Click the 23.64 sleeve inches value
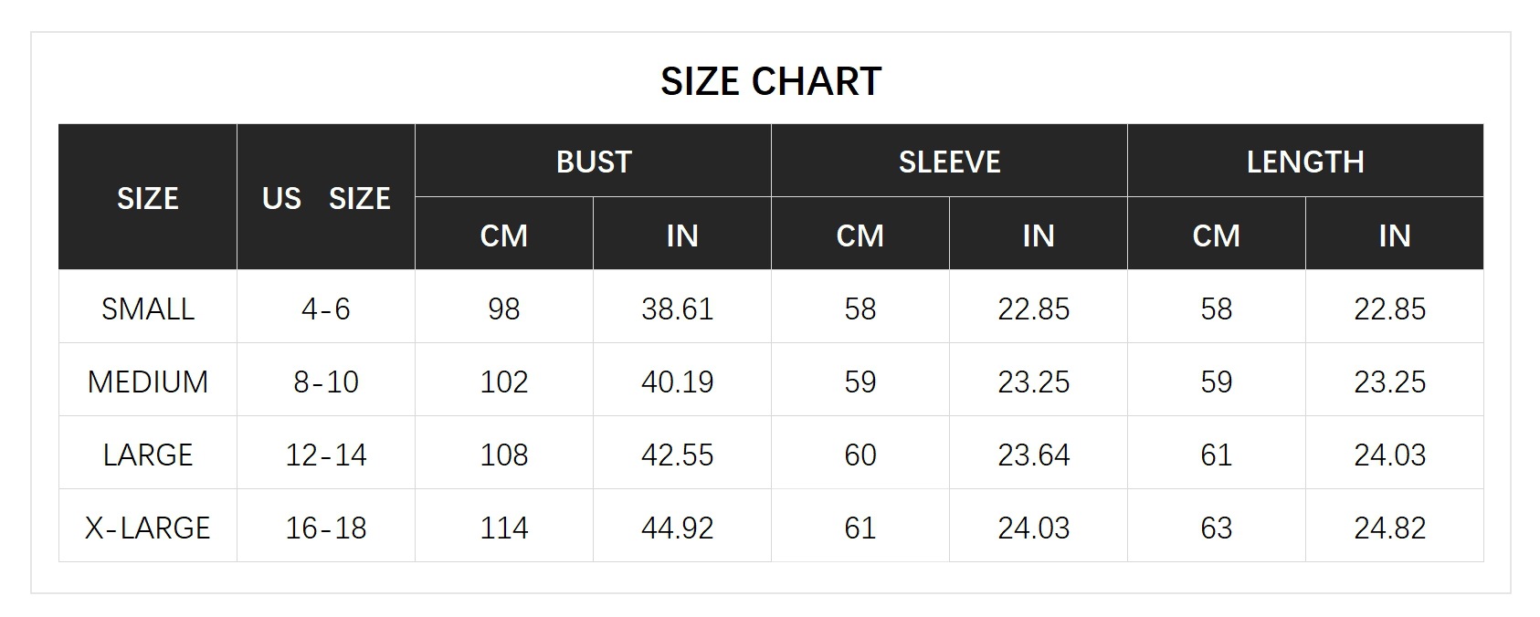Viewport: 1540px width, 617px height. pos(1033,455)
